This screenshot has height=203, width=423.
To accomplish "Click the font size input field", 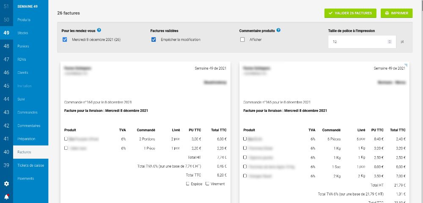I will (x=357, y=42).
